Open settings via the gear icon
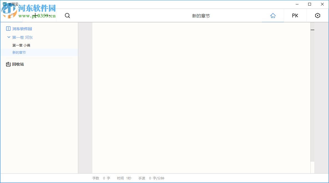Viewport: 329px width, 183px height. pyautogui.click(x=317, y=16)
